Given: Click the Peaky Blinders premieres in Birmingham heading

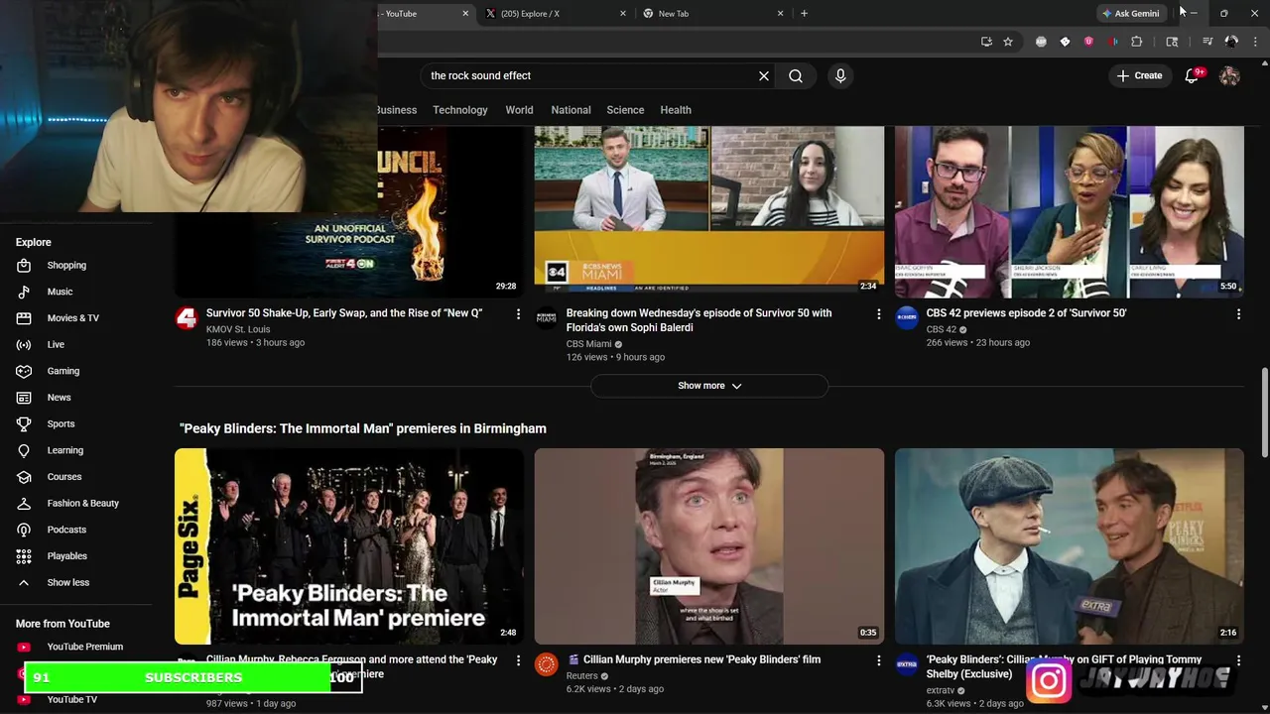Looking at the screenshot, I should click(x=363, y=428).
